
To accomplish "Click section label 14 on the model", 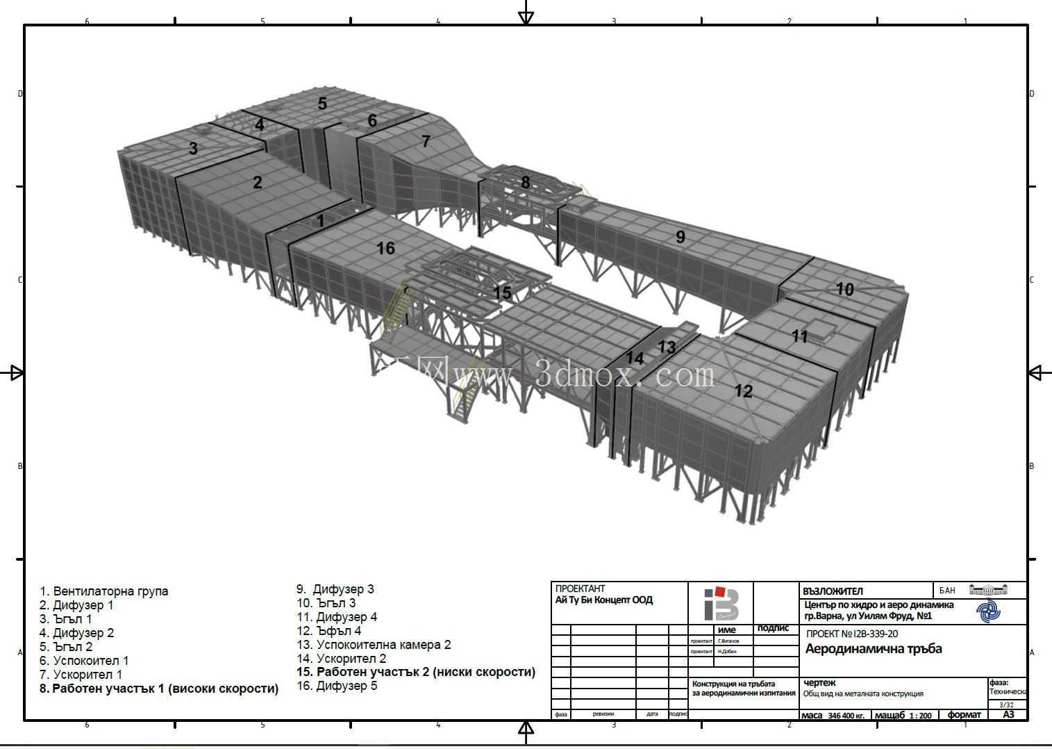I will 635,359.
